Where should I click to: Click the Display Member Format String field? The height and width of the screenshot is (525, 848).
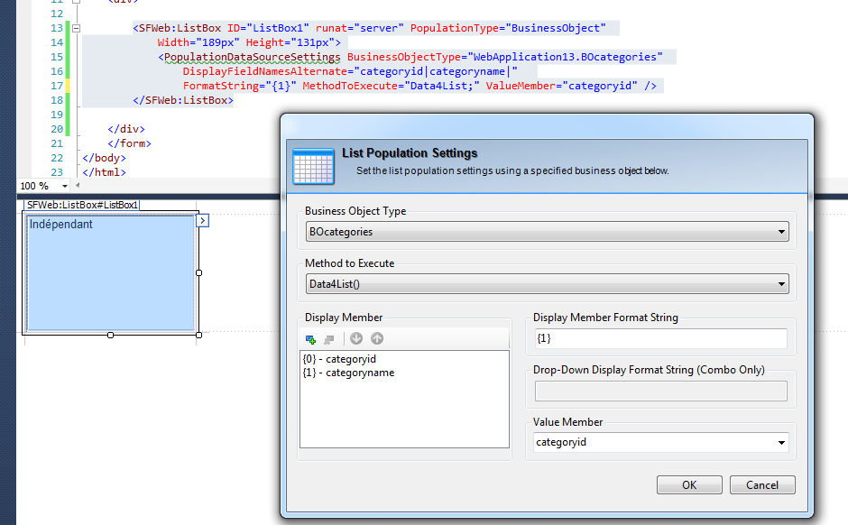click(x=660, y=338)
